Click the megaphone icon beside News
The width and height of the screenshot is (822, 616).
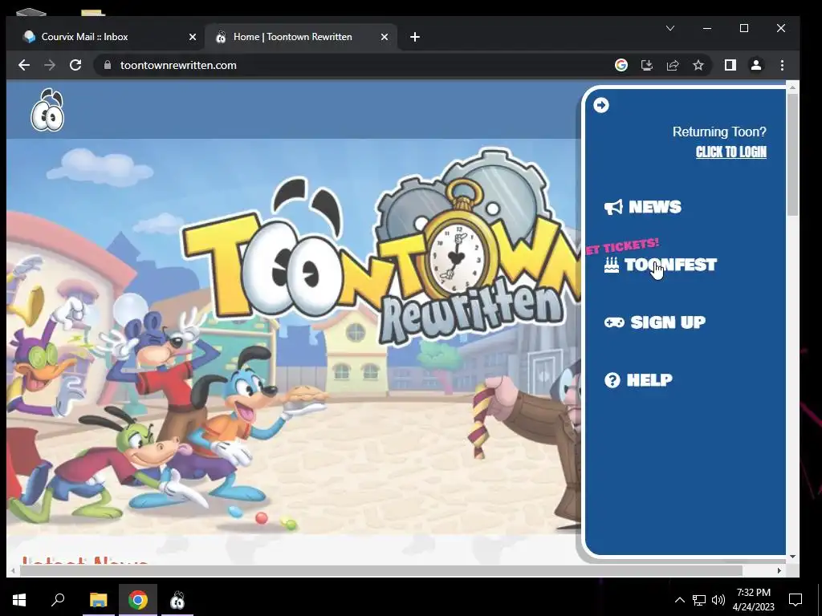pos(613,207)
